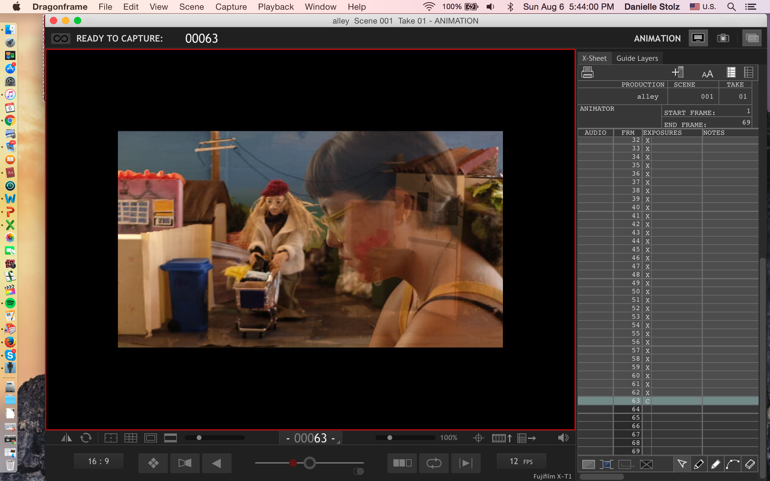Switch to the Guide Layers tab
Image resolution: width=770 pixels, height=481 pixels.
(x=637, y=58)
